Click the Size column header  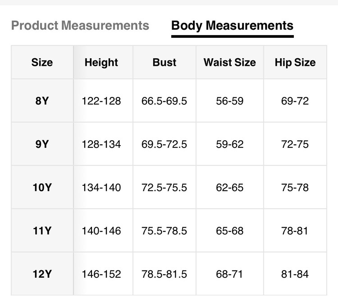coord(42,62)
